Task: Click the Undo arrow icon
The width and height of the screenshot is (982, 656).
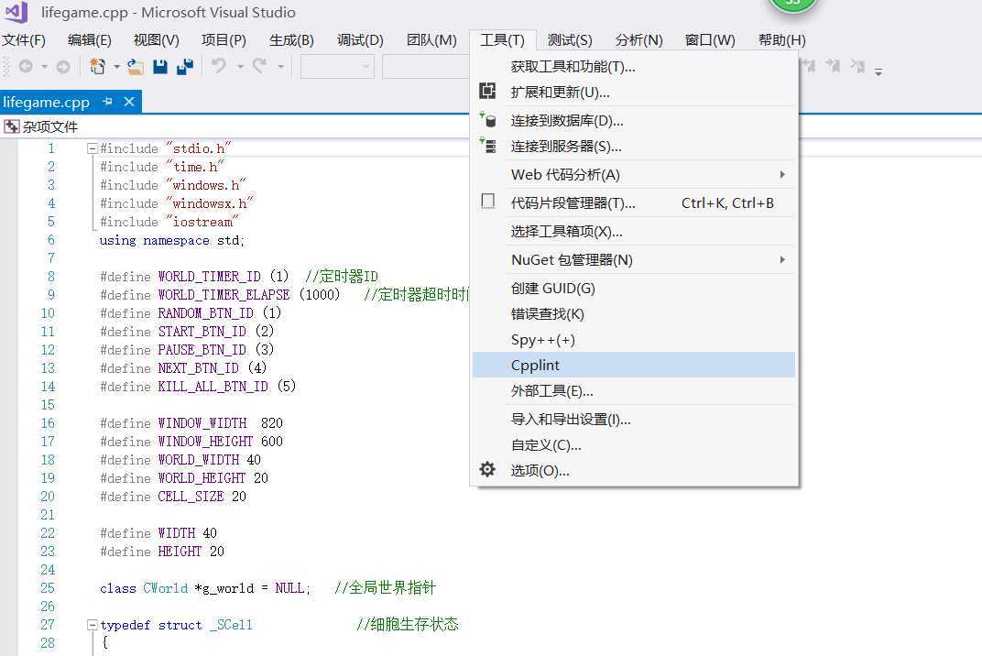Action: coord(219,65)
